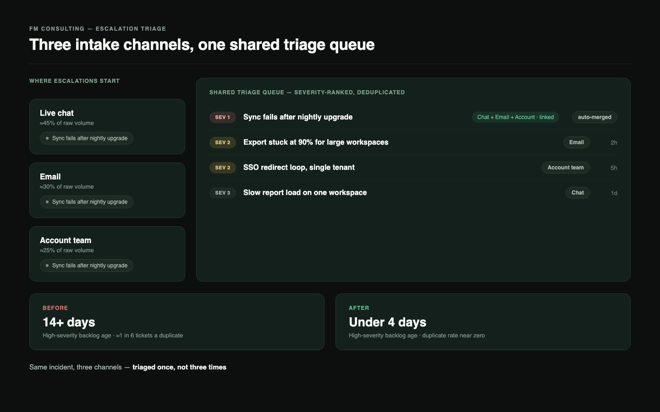Click '≈25% of raw volume' text

(67, 250)
